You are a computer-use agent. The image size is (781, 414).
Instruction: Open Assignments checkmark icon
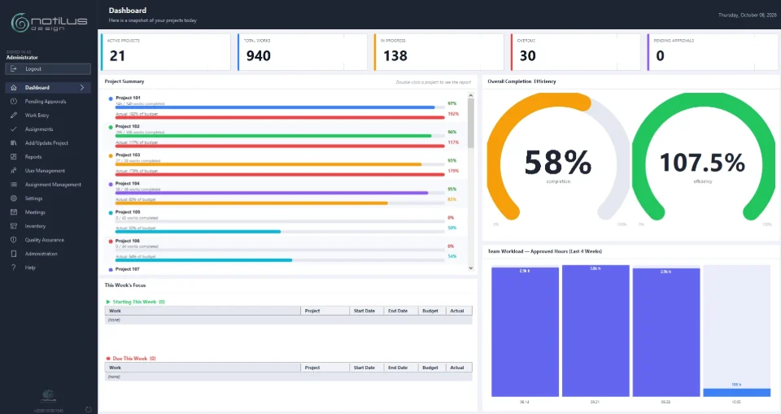click(x=14, y=129)
